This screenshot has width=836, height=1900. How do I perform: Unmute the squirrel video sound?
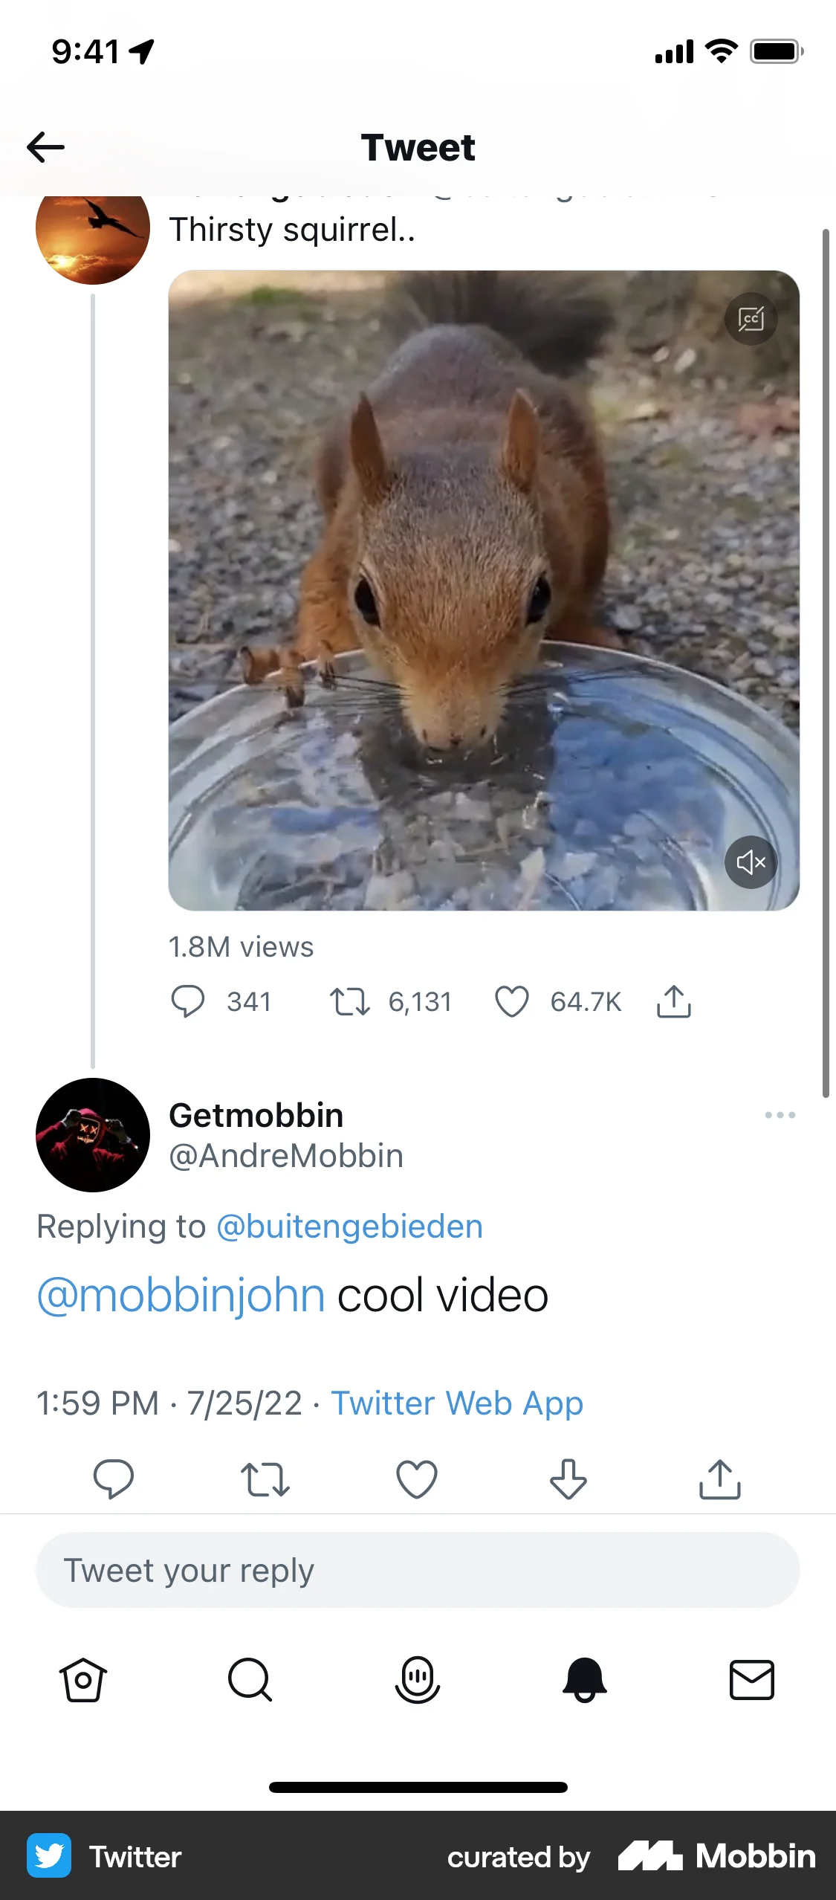(751, 862)
